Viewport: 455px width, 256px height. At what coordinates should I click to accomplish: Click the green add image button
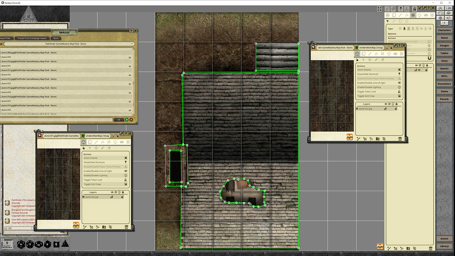pyautogui.click(x=127, y=120)
